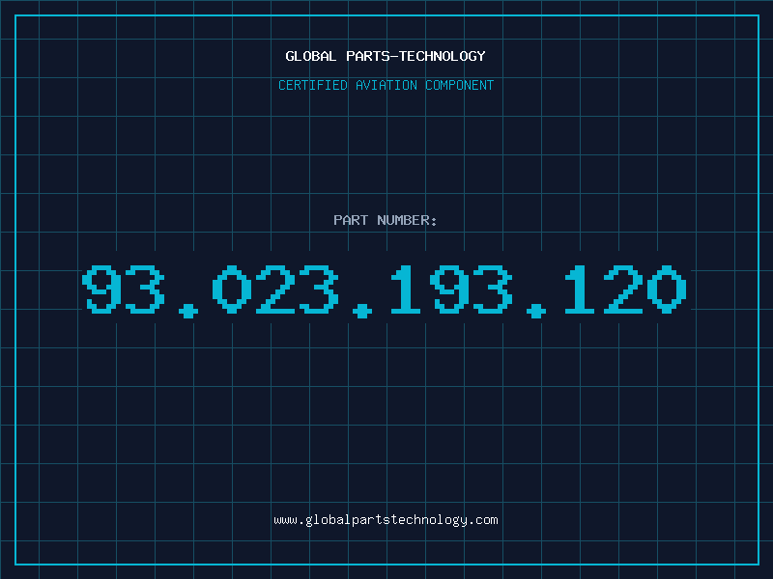Click the GLOBAL PARTS-TECHNOLOGY heading
This screenshot has width=773, height=579.
coord(386,56)
